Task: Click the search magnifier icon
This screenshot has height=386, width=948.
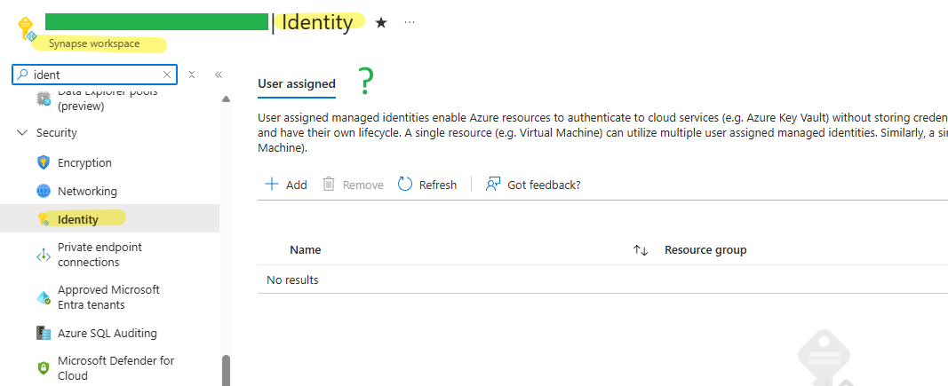Action: tap(22, 75)
